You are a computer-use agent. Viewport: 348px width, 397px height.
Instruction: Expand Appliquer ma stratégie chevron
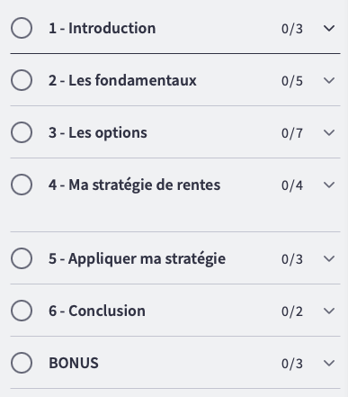coord(329,258)
